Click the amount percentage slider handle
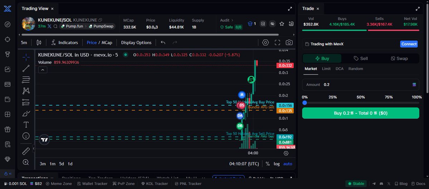This screenshot has width=429, height=189. click(x=305, y=103)
